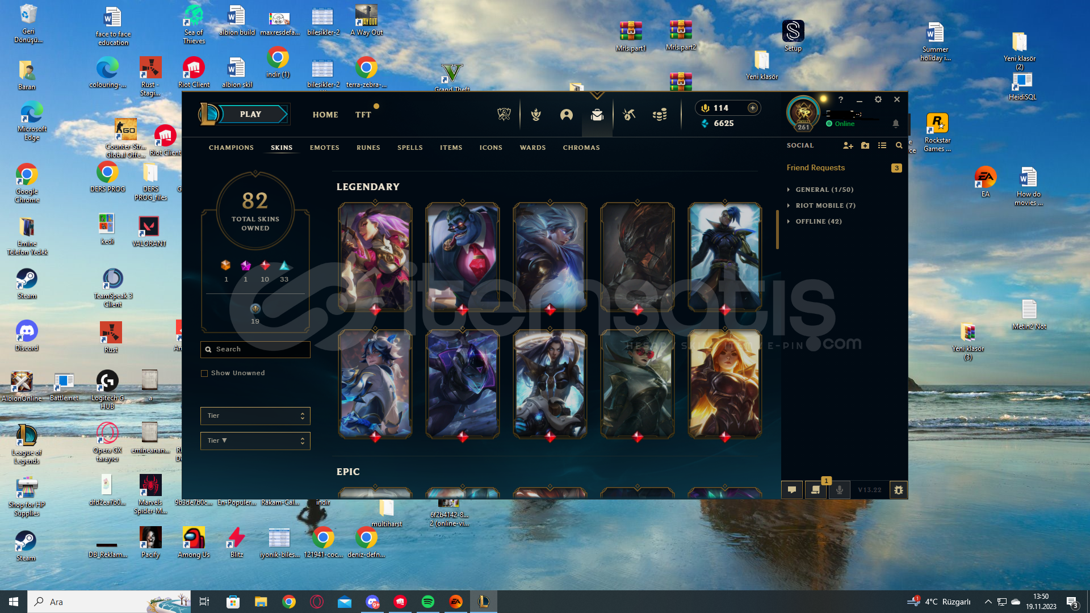1090x613 pixels.
Task: Toggle the Online status indicator
Action: click(840, 124)
